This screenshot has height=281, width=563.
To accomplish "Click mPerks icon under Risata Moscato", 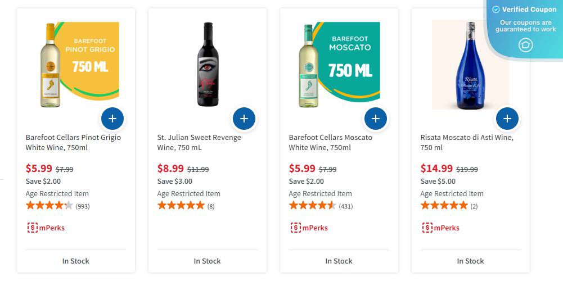I will pos(427,228).
